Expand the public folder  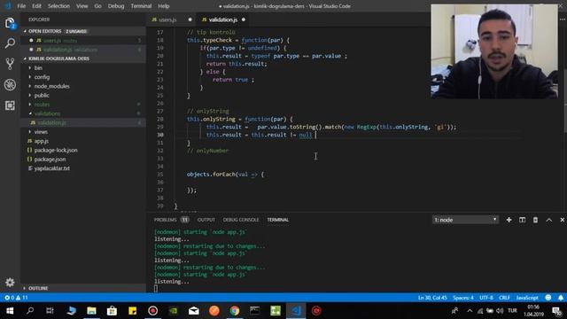[42, 95]
